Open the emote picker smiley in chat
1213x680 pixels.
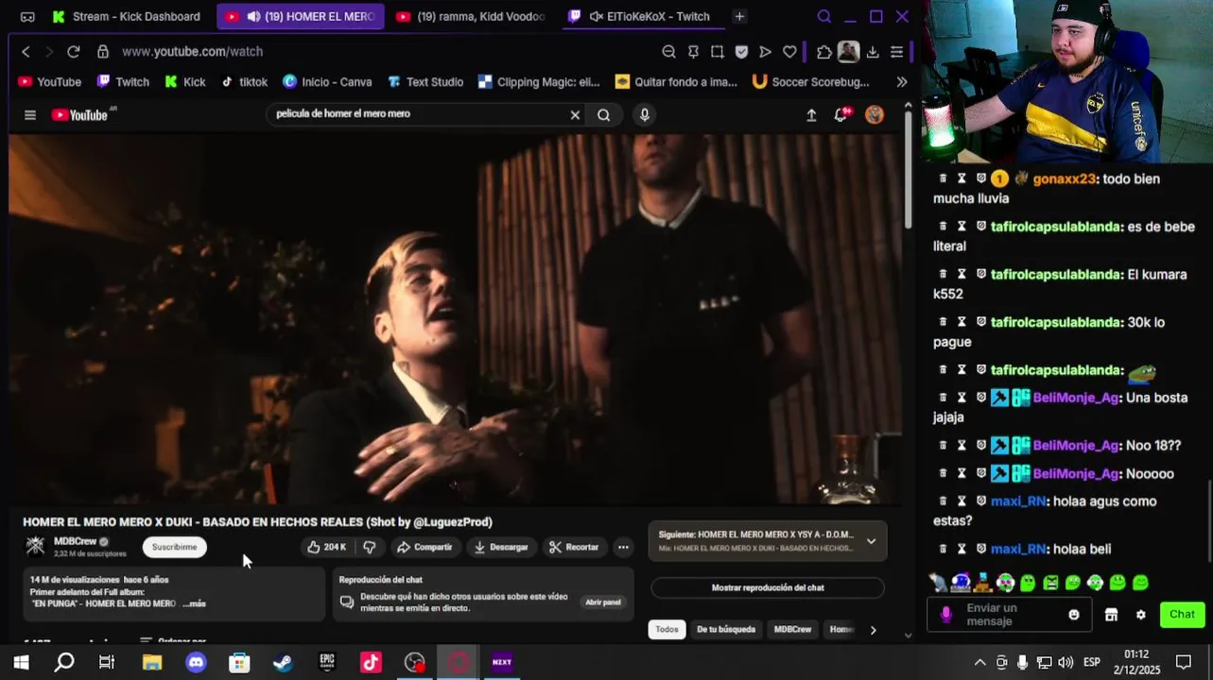pos(1074,615)
